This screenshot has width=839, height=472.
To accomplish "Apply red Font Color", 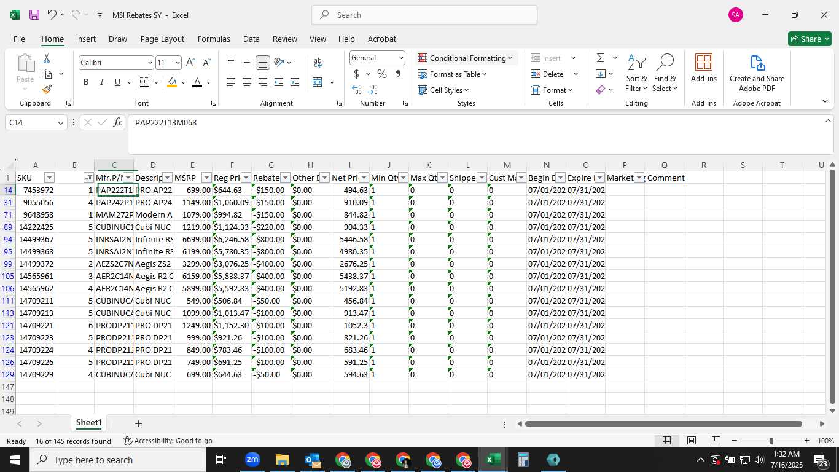I will (197, 82).
